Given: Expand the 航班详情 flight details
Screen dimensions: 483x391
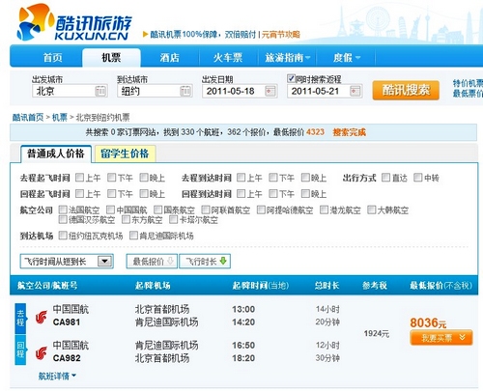Looking at the screenshot, I should [57, 376].
